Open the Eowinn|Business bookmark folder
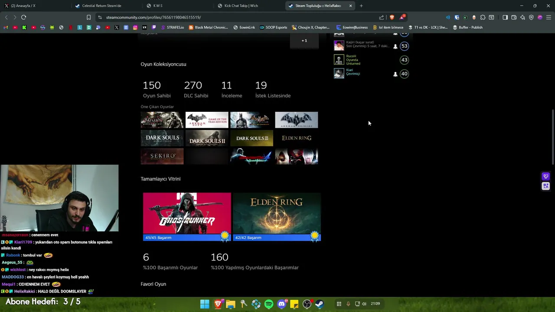This screenshot has width=555, height=312. pos(352,27)
